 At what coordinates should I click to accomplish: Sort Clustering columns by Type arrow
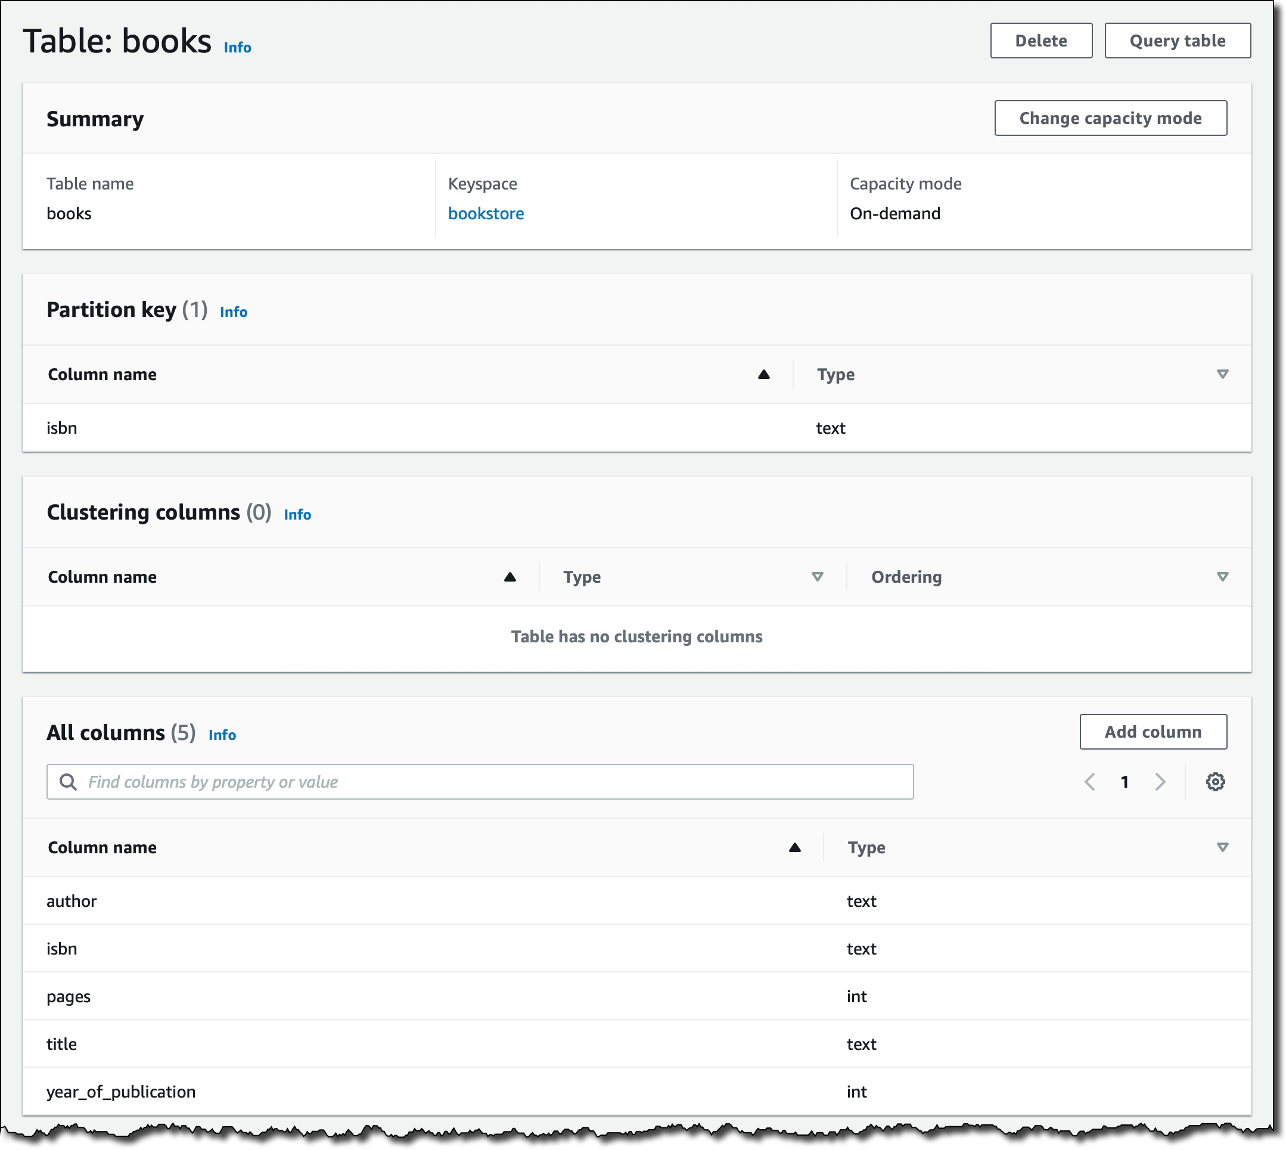pos(817,577)
